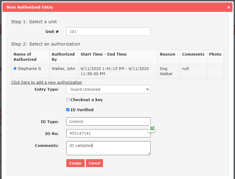Click into the ID Type field
Viewport: 235px width, 179px height.
pos(108,121)
